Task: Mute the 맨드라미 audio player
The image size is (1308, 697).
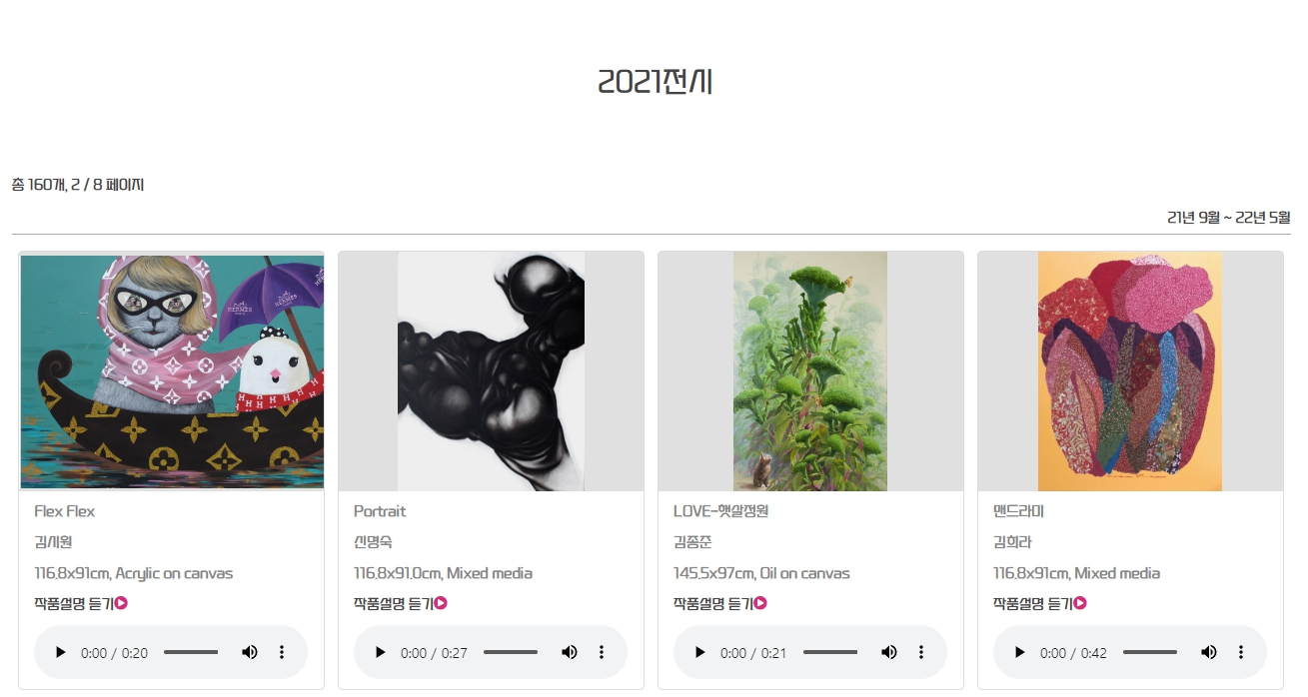Action: (1209, 652)
